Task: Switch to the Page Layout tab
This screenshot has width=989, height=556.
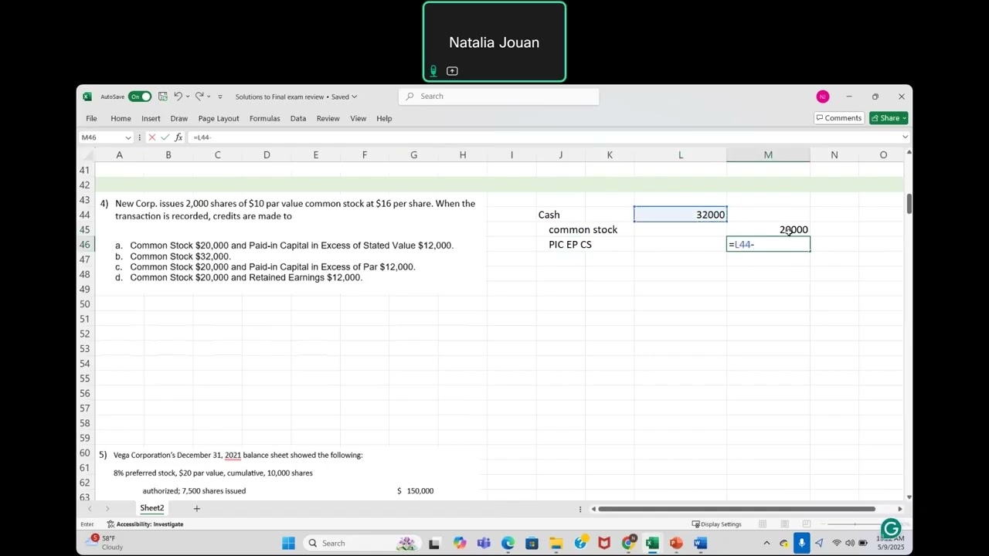Action: tap(219, 118)
